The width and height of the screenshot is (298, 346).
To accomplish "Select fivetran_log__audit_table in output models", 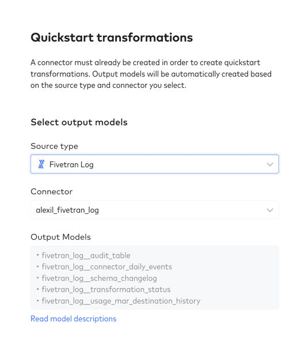I will pos(86,256).
